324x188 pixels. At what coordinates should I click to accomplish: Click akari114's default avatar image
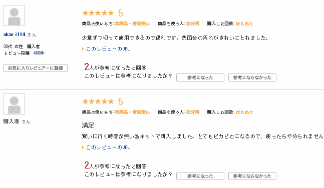(14, 15)
